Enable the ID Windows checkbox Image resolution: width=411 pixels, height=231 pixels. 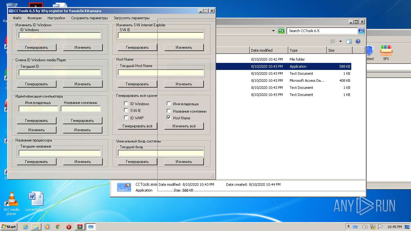pos(126,104)
